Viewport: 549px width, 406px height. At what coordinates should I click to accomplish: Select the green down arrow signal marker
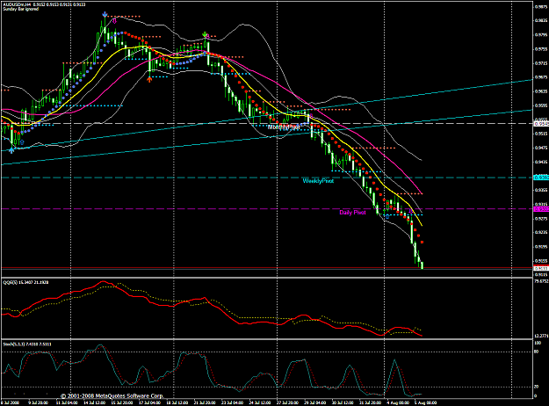[x=205, y=34]
